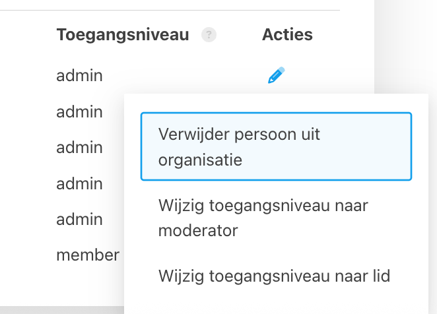Click the blue pencil edit icon
437x314 pixels.
[x=276, y=75]
